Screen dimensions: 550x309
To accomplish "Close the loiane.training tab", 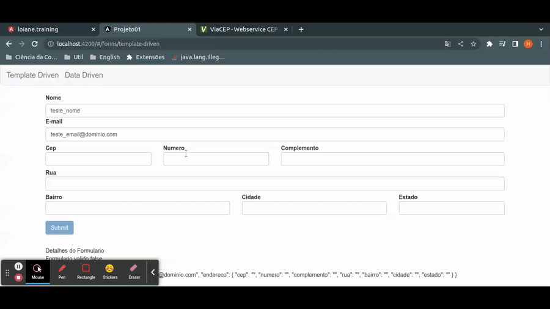I will tap(94, 29).
